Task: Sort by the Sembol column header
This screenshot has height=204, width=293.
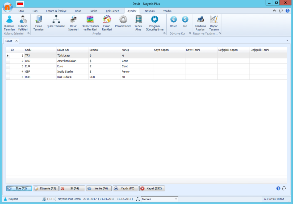Action: [105, 50]
